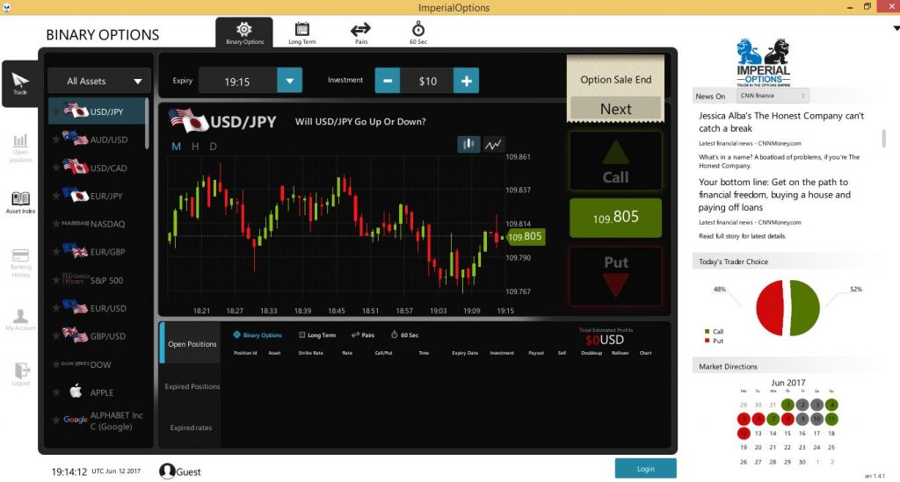The width and height of the screenshot is (900, 482).
Task: Click the 109.805 current rate button
Action: (x=615, y=218)
